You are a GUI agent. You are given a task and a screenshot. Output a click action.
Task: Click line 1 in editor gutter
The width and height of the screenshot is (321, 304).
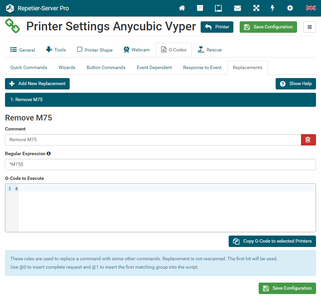tap(10, 189)
